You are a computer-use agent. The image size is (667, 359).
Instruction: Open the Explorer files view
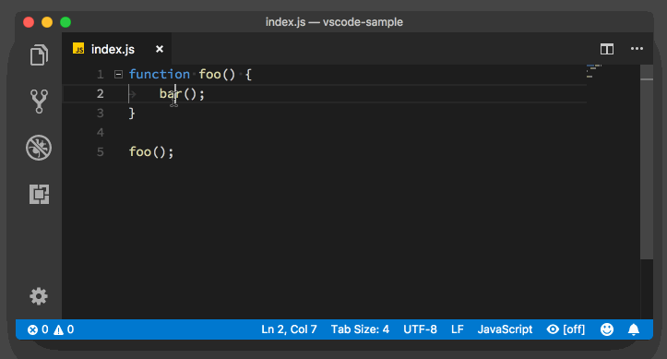39,54
